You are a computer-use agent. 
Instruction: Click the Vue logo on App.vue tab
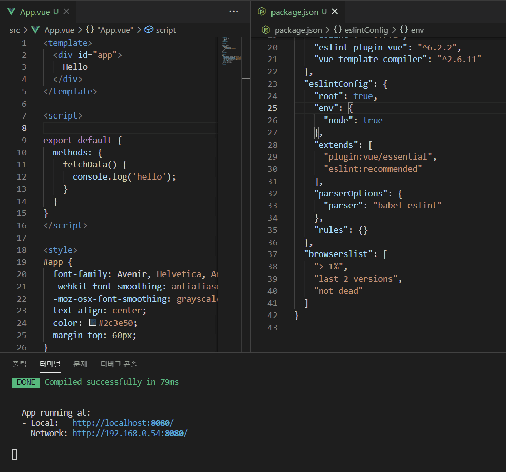click(11, 11)
